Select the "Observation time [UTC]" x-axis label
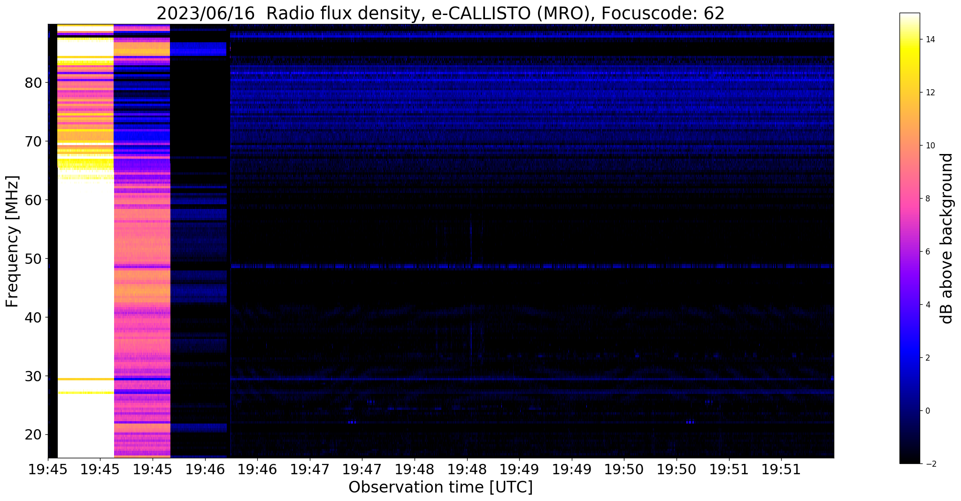The image size is (961, 501). click(x=440, y=487)
